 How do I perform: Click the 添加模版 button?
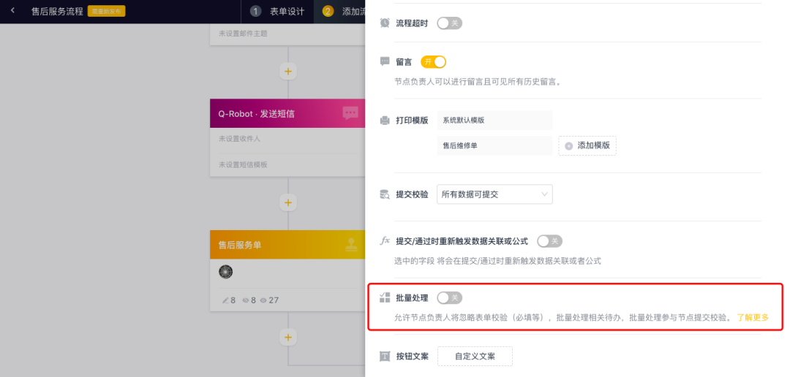(x=587, y=145)
